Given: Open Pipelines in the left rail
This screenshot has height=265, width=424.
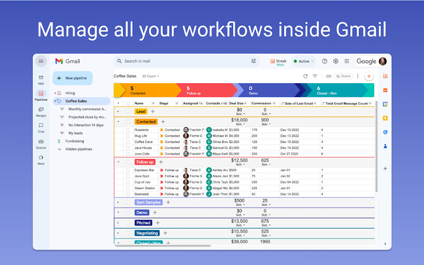Looking at the screenshot, I should [x=41, y=96].
